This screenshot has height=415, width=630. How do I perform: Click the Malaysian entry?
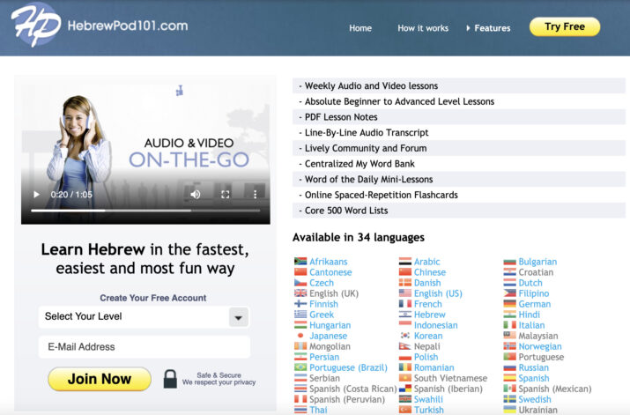pos(538,336)
